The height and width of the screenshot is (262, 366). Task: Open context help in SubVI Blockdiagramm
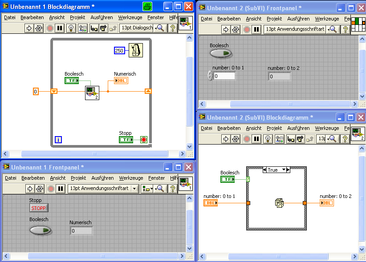[x=345, y=139]
